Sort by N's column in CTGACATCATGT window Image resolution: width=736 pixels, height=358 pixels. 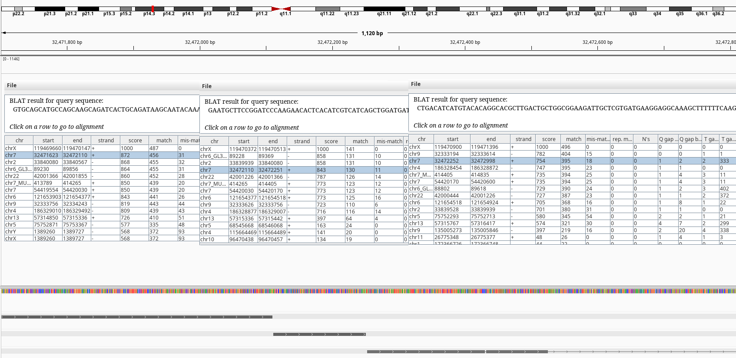(646, 139)
